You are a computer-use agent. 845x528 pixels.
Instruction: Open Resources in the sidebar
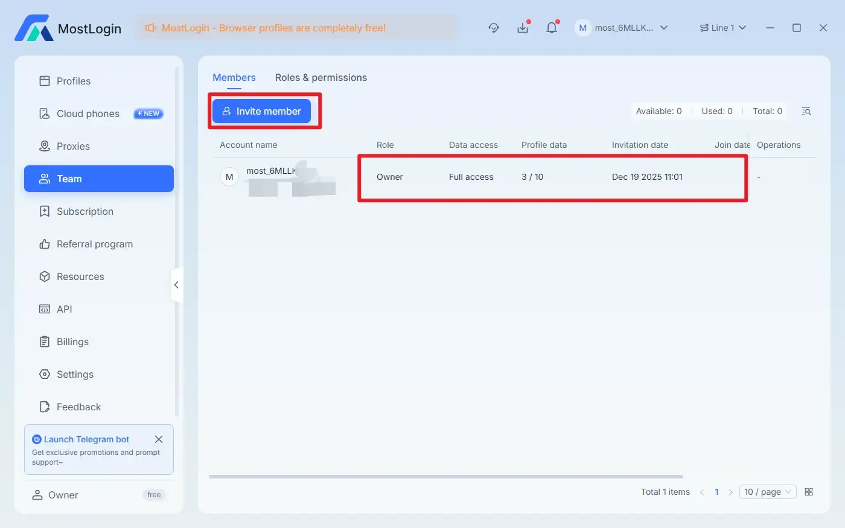80,276
